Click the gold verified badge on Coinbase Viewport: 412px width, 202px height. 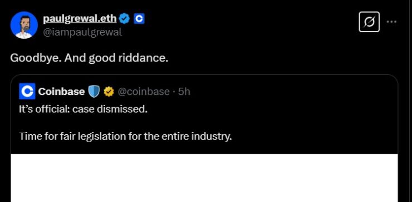pos(109,92)
